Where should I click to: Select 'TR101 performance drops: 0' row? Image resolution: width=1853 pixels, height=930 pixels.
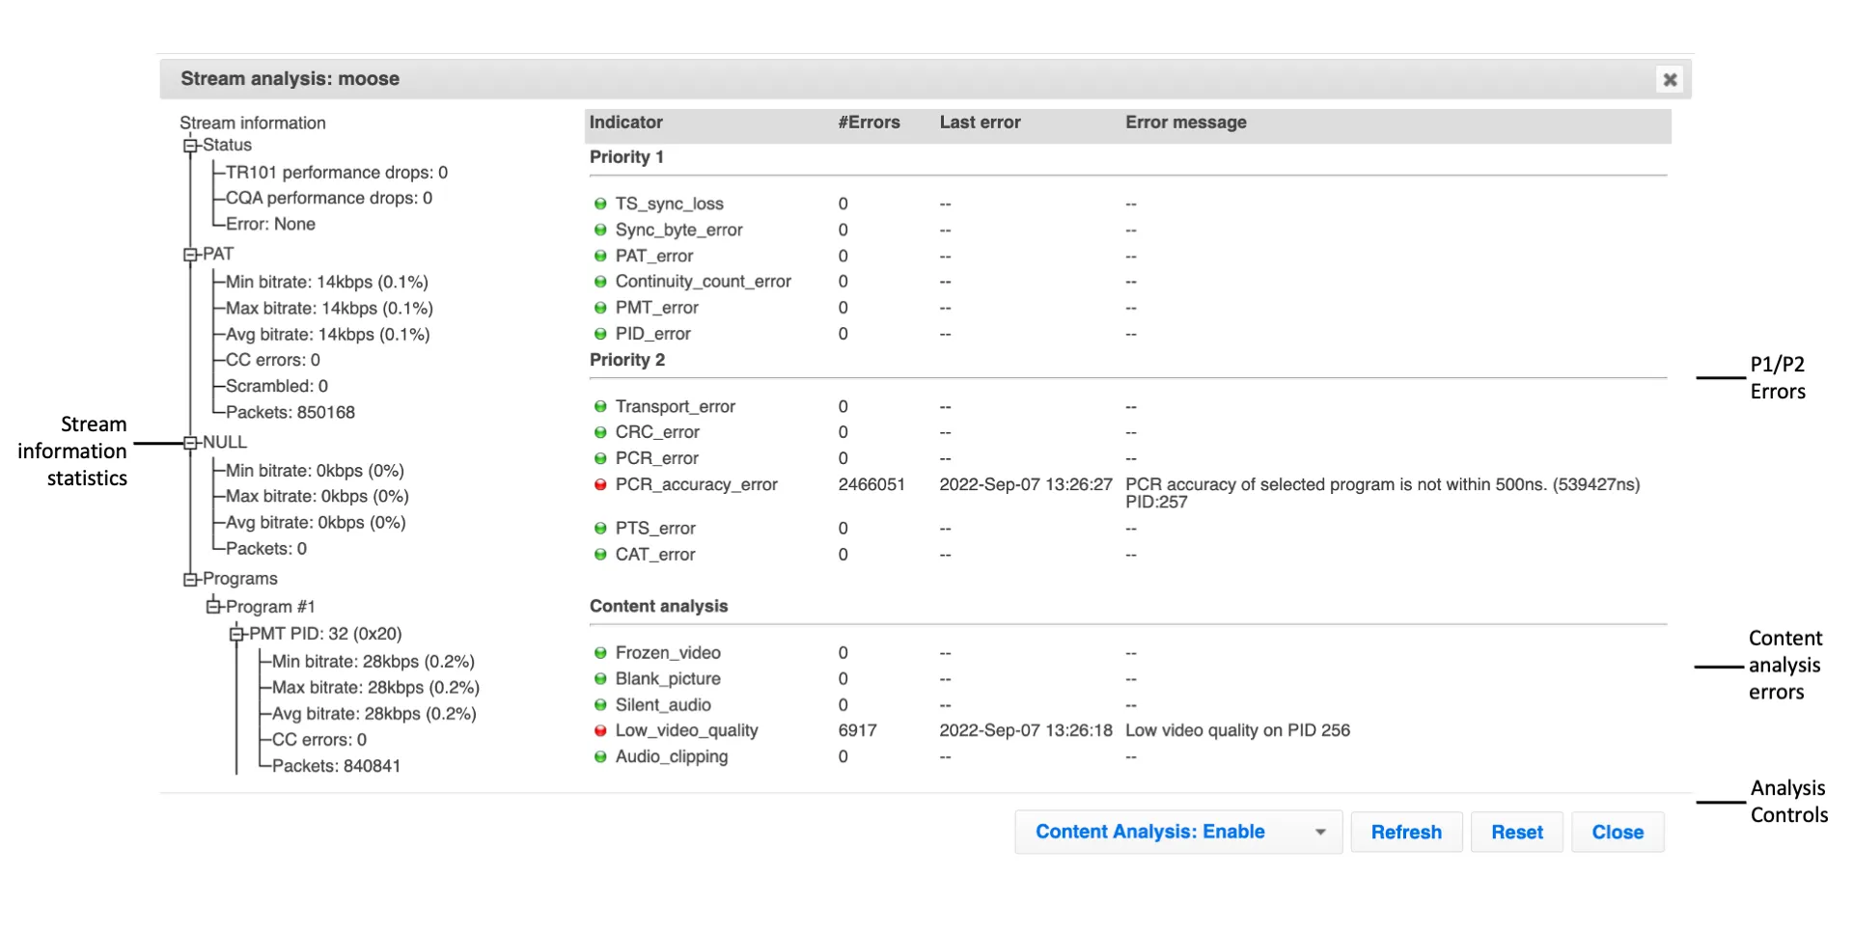point(336,173)
